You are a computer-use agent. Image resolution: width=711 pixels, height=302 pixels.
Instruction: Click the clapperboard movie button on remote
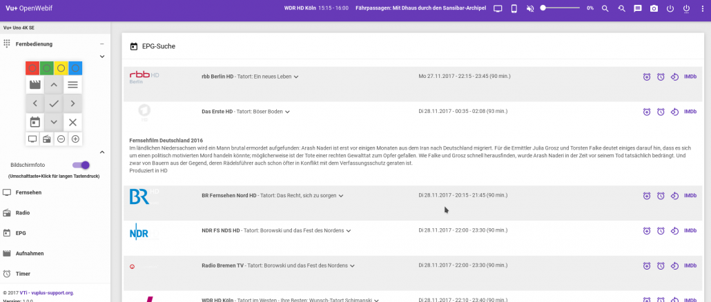pyautogui.click(x=35, y=85)
